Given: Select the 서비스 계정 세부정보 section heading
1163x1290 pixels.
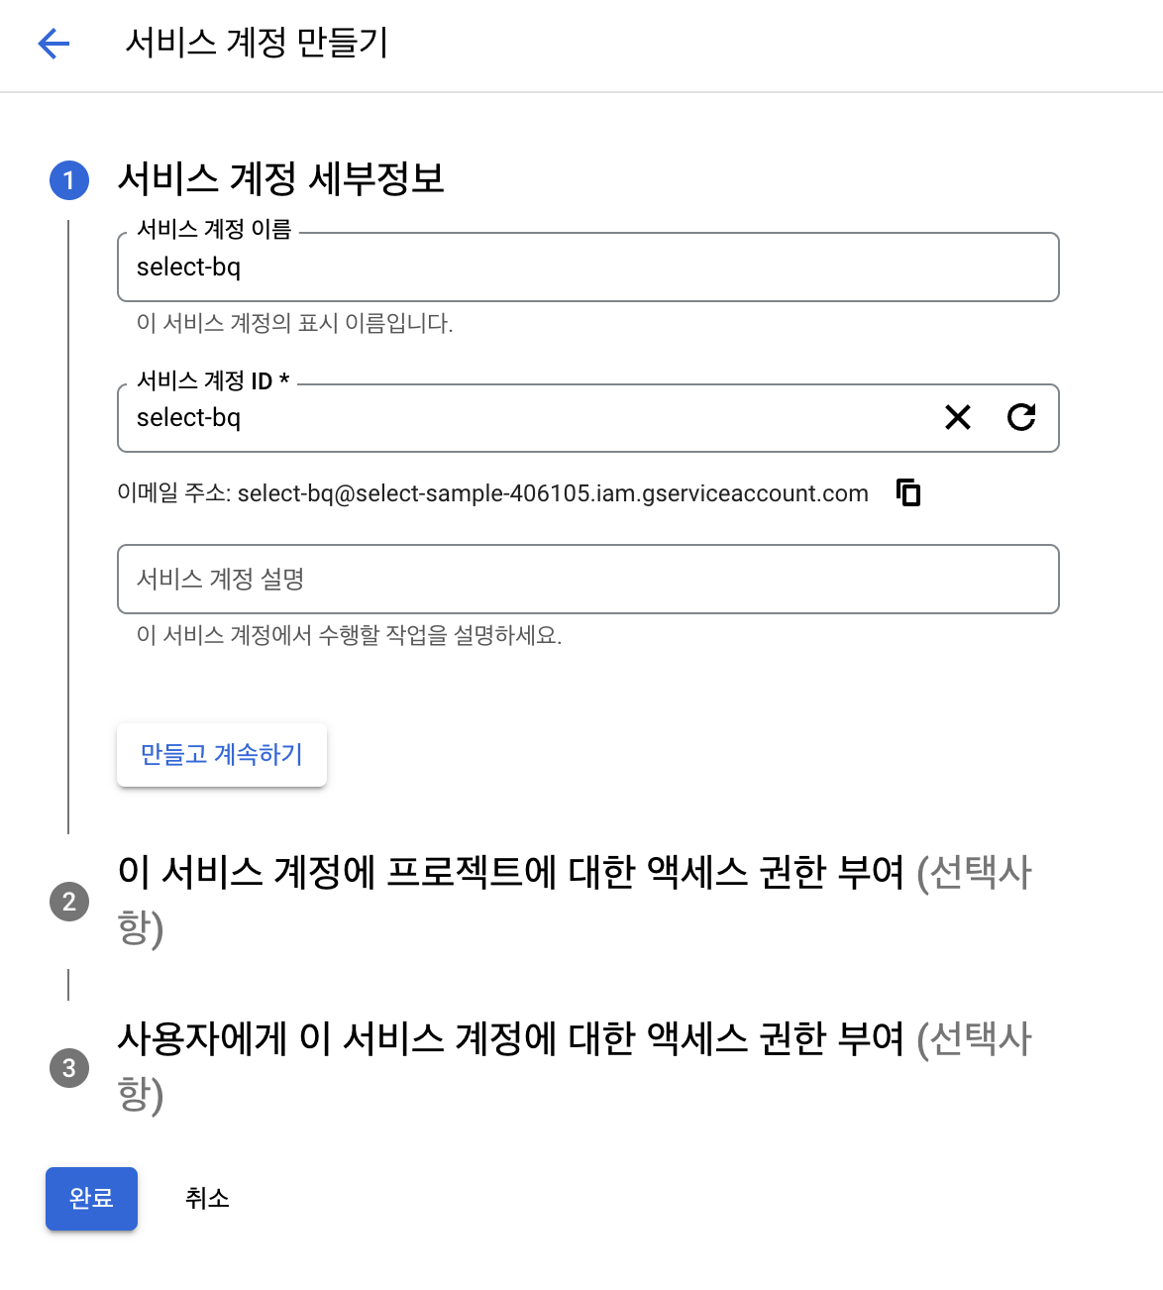Looking at the screenshot, I should click(281, 178).
